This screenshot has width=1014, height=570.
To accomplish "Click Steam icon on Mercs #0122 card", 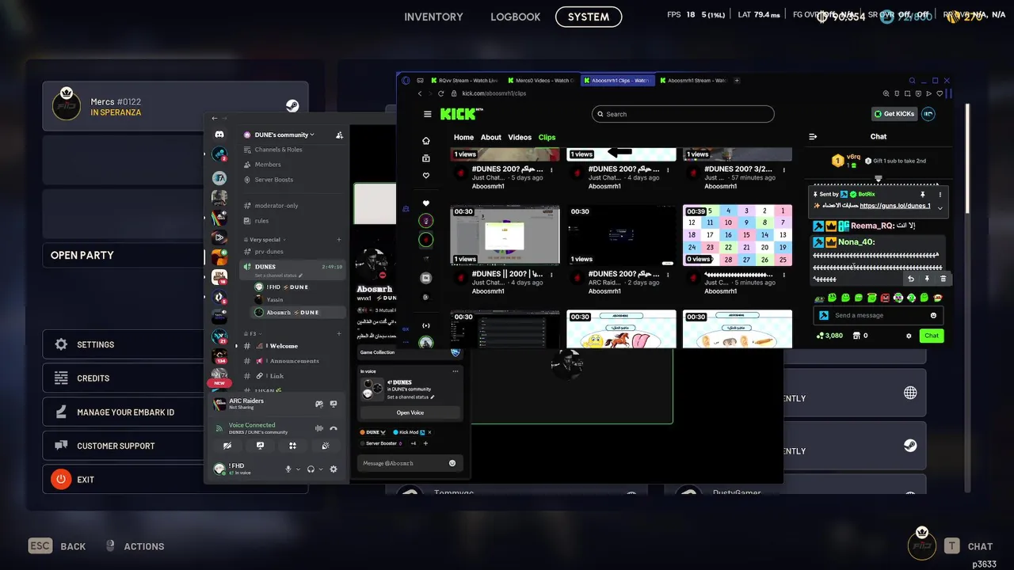I will click(292, 106).
